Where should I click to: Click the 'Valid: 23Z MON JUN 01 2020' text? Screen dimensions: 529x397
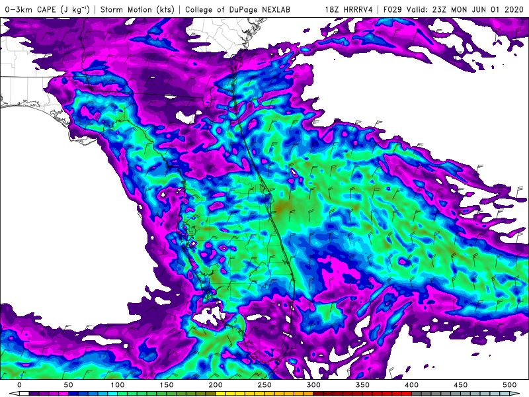point(465,10)
